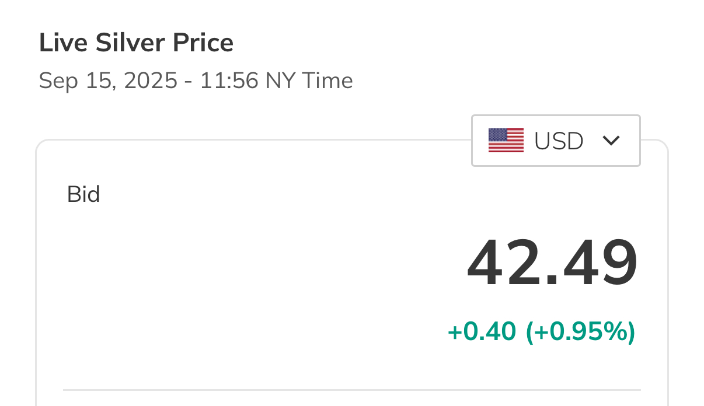Select the 42.49 bid price value
Screen dimensions: 704x406
tap(552, 264)
